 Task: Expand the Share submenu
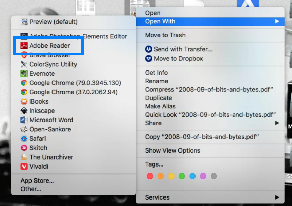153,123
